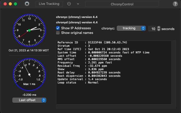This screenshot has height=113, width=181.
Task: Click the Last offset -0.000229560 line
Action: click(90, 56)
